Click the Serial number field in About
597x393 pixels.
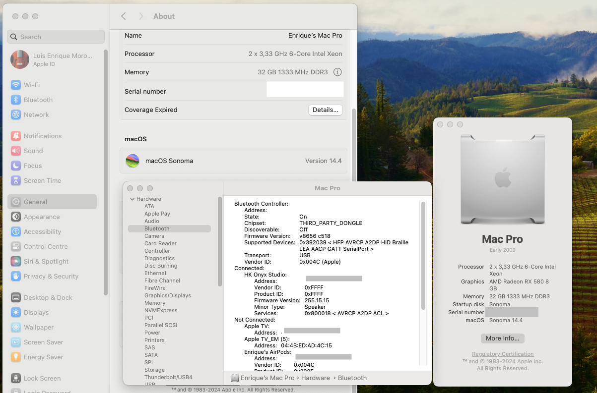click(305, 89)
